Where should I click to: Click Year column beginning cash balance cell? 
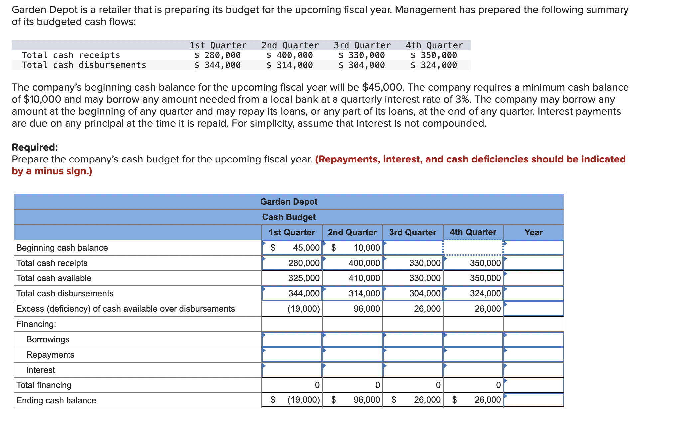point(534,248)
